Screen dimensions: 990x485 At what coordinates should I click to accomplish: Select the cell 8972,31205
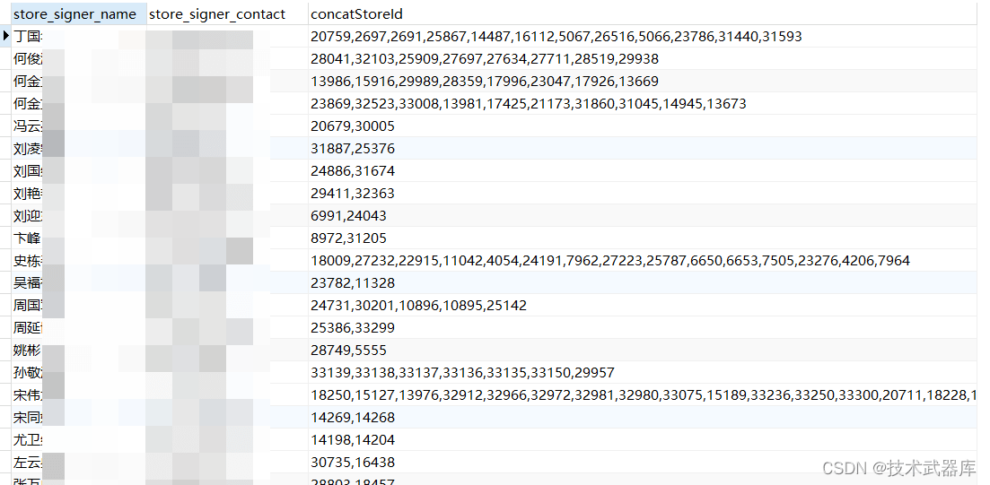coord(643,238)
